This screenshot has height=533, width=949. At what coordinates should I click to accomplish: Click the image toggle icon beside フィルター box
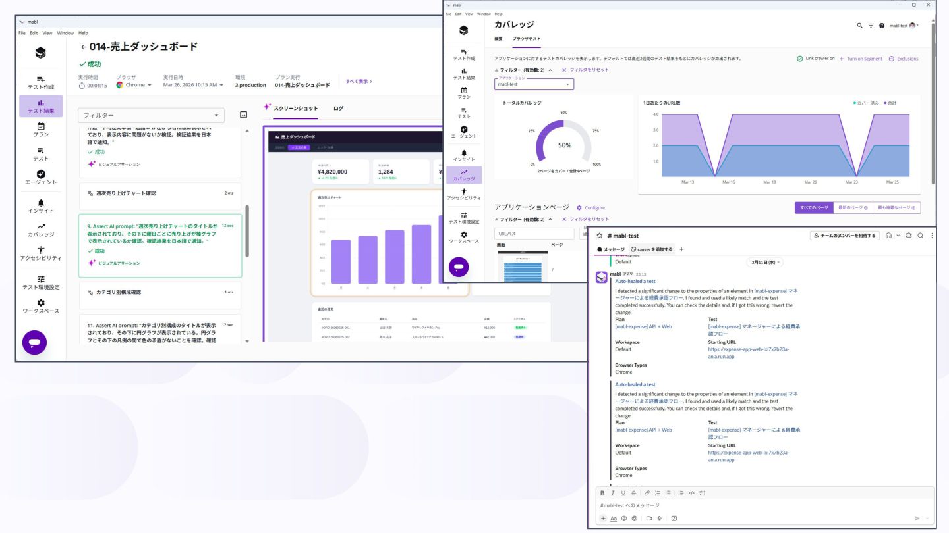click(x=243, y=115)
